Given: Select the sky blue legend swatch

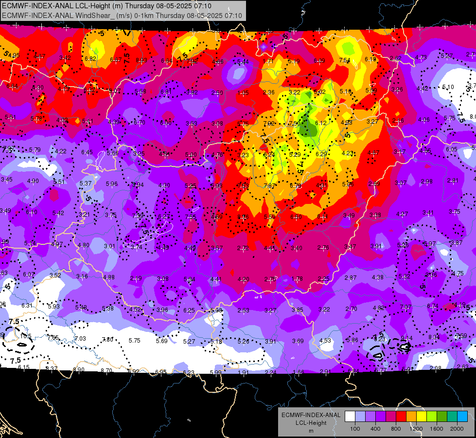Looking at the screenshot, I should tap(463, 417).
